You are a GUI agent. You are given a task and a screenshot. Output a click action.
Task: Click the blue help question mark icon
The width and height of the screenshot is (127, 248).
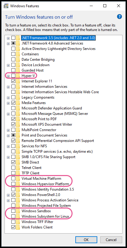pos(119,17)
